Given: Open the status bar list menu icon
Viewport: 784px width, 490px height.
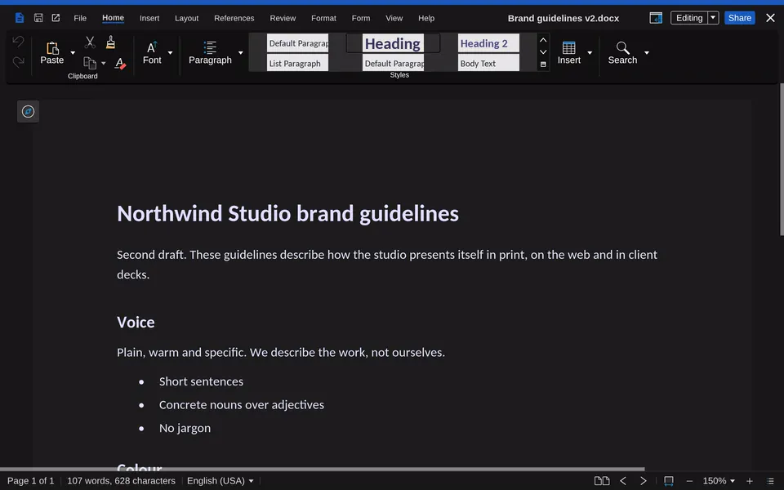Looking at the screenshot, I should (x=770, y=481).
